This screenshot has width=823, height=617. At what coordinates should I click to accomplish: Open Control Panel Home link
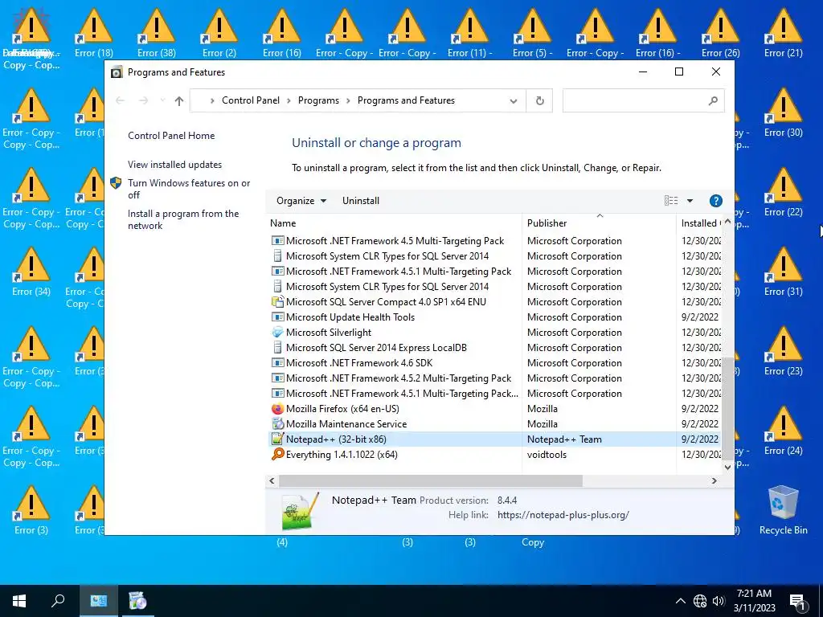171,136
